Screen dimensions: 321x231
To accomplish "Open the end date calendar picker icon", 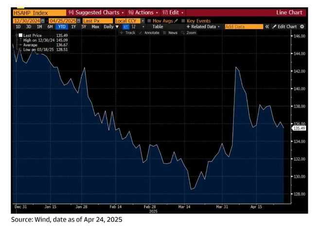I will pyautogui.click(x=78, y=21).
